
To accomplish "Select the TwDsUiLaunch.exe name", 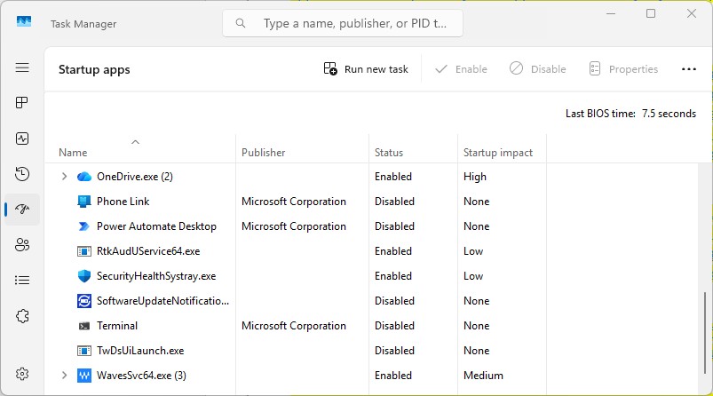I will (140, 351).
